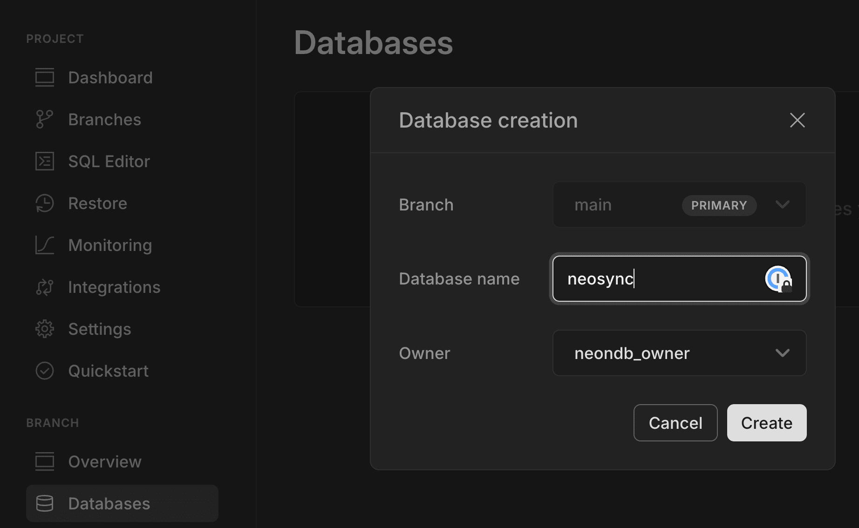859x528 pixels.
Task: Click the Quickstart checkmark icon
Action: [44, 371]
